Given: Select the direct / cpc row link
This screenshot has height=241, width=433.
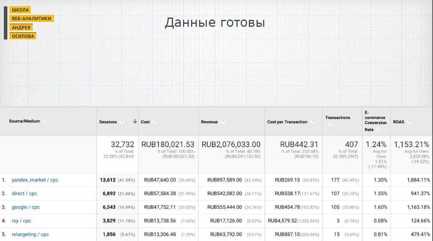Looking at the screenshot, I should point(25,194).
